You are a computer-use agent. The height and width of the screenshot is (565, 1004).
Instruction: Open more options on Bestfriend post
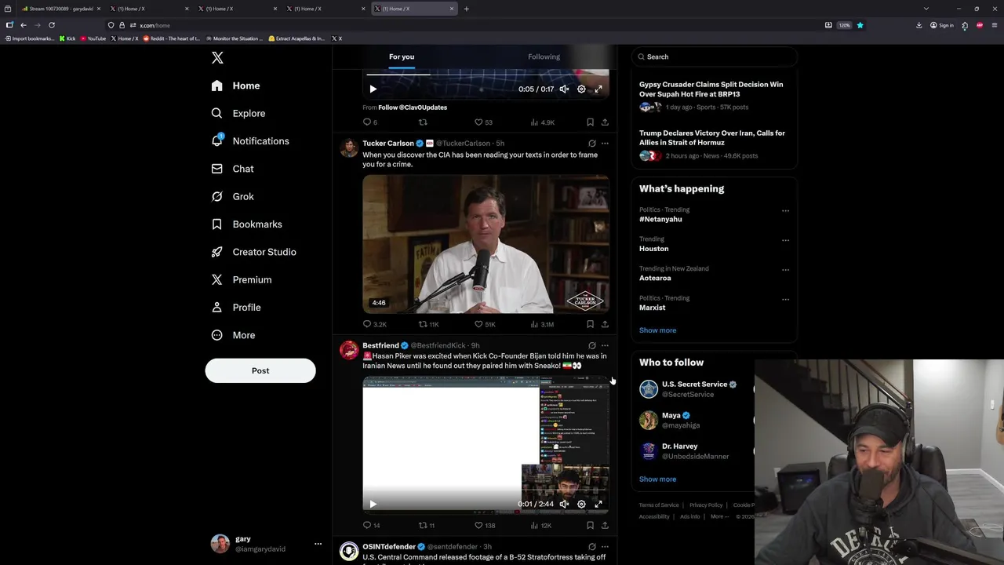[605, 345]
